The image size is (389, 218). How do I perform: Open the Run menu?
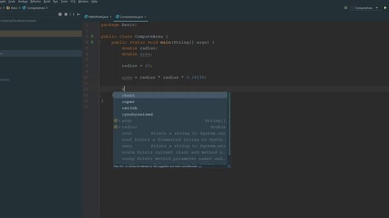coord(55,1)
